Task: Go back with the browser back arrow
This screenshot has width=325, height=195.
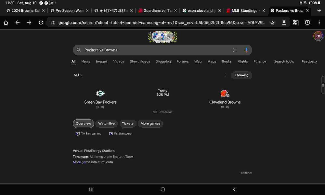Action: (x=18, y=23)
